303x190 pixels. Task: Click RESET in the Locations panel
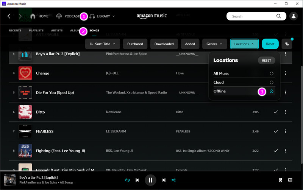point(267,61)
